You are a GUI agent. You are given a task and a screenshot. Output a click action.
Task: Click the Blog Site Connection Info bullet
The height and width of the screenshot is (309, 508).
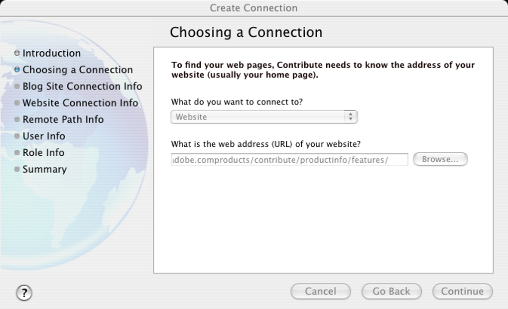coord(17,87)
